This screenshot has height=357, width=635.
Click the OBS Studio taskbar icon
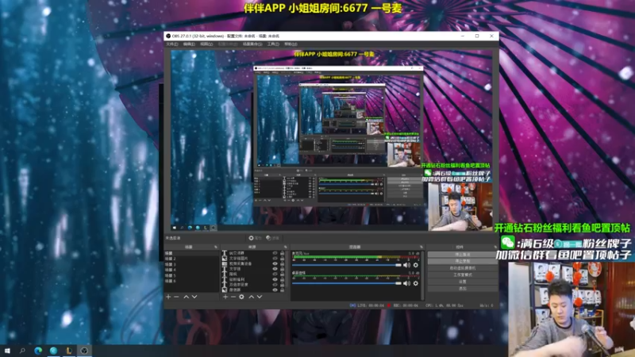84,351
